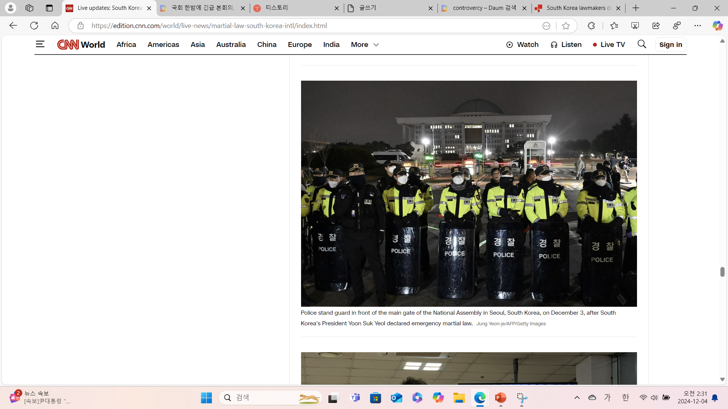This screenshot has width=728, height=409.
Task: Open the CNN hamburger menu icon
Action: (40, 44)
